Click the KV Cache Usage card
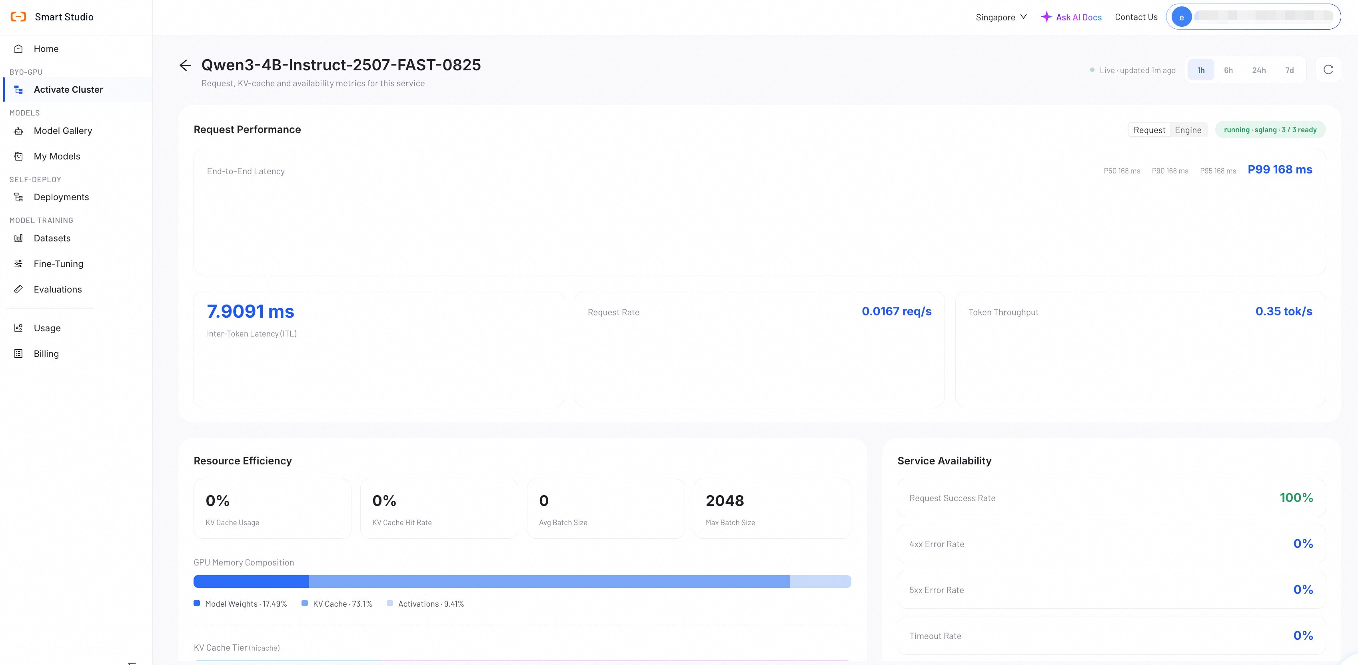The width and height of the screenshot is (1358, 665). point(272,508)
